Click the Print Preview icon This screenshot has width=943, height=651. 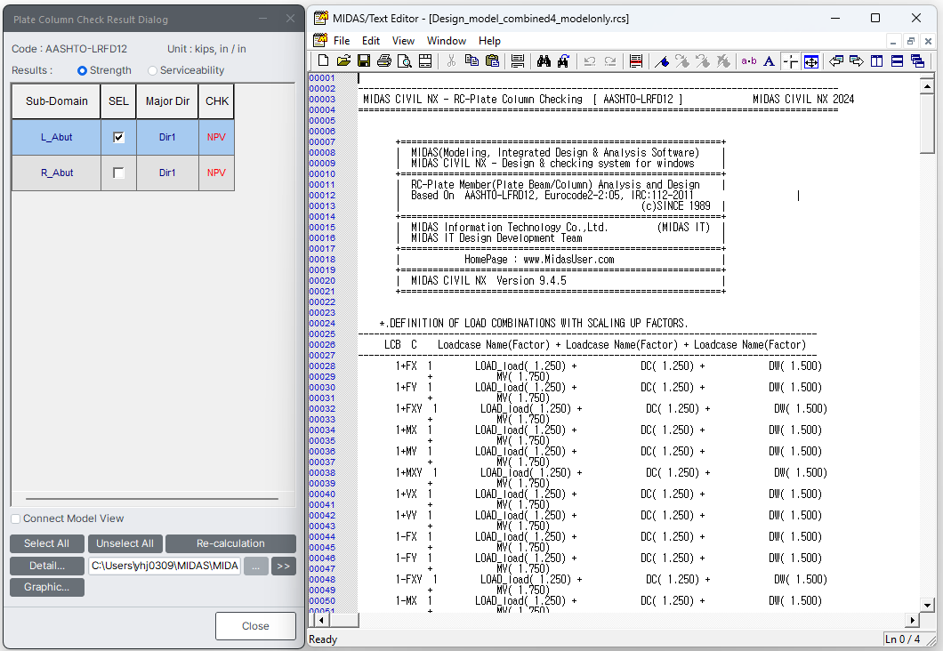(405, 61)
